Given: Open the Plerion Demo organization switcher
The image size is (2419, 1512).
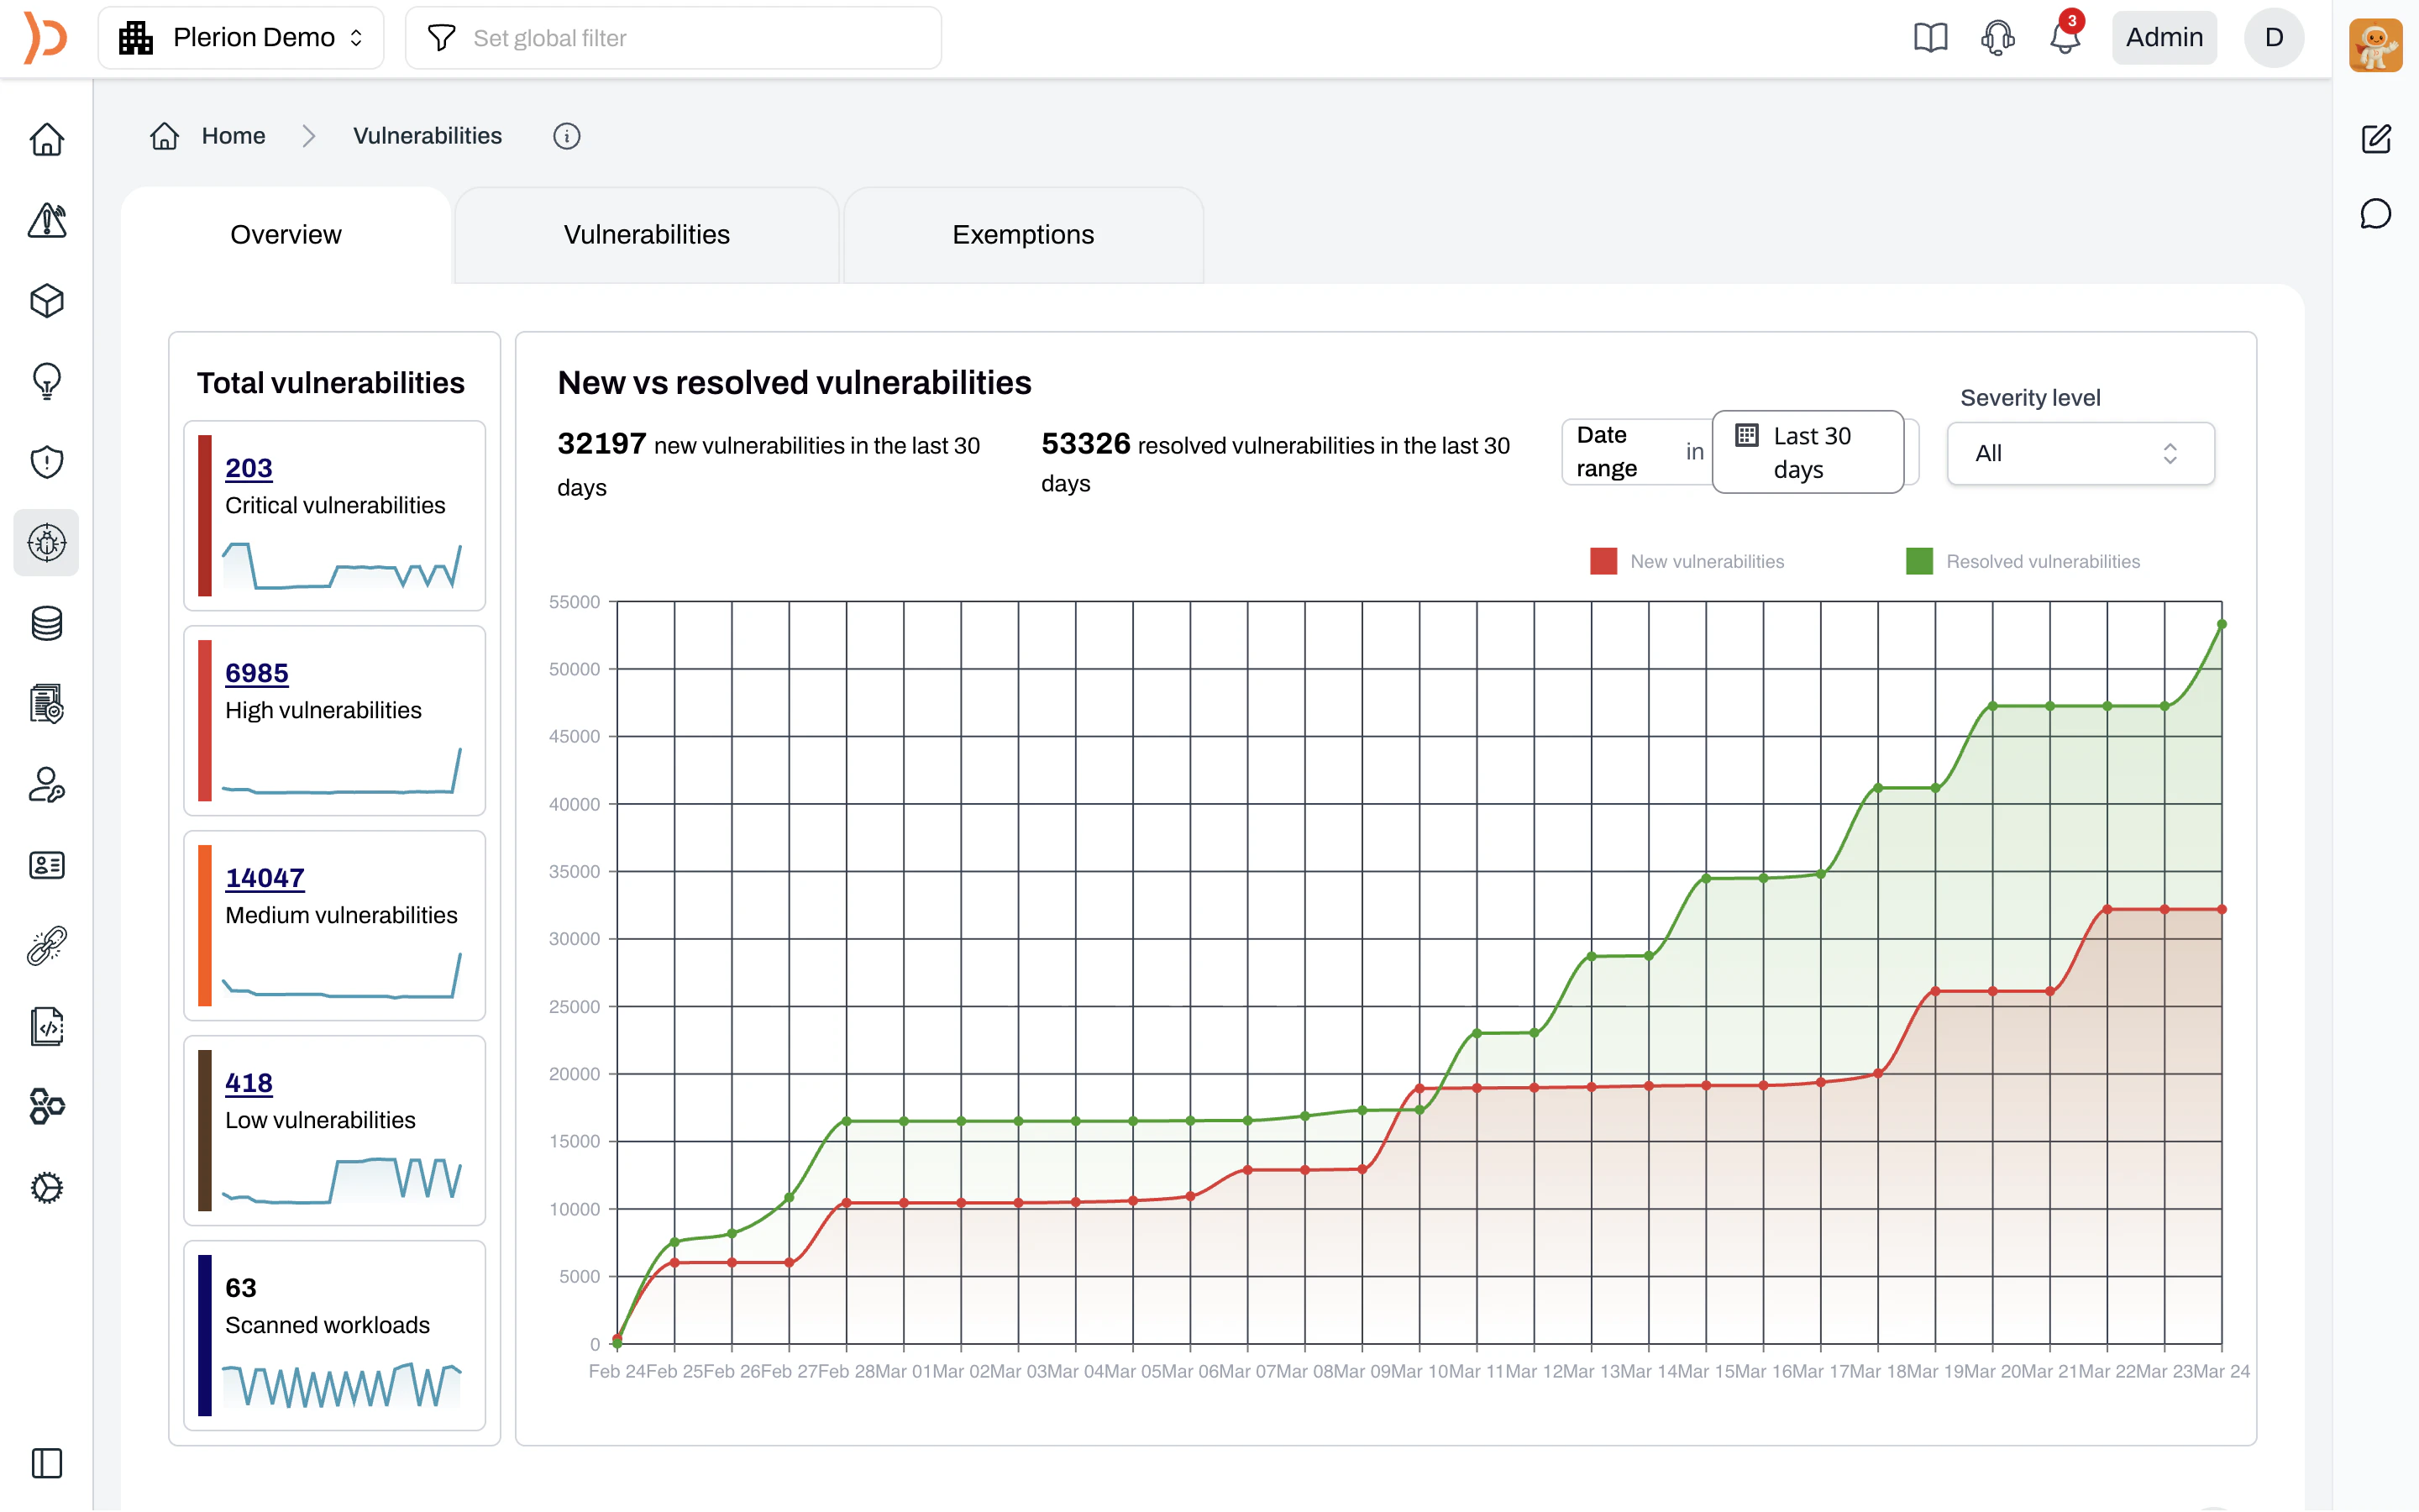Looking at the screenshot, I should coord(241,37).
